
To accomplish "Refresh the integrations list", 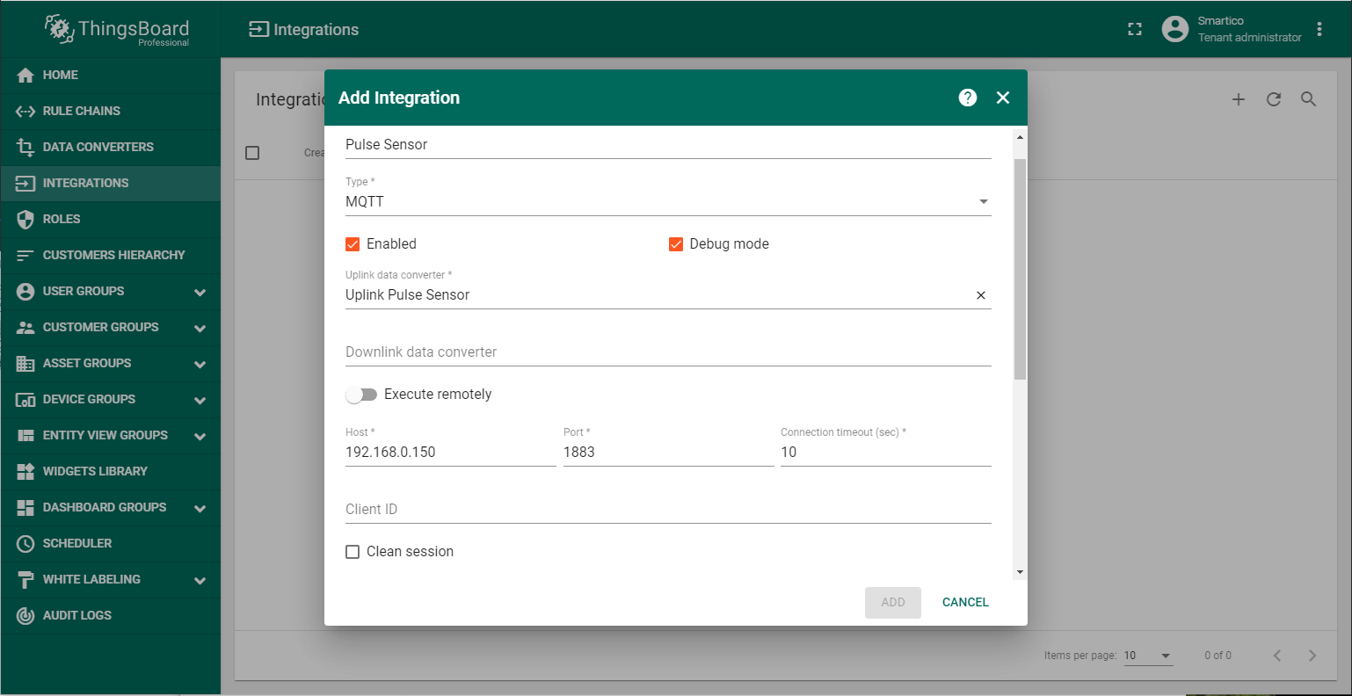I will (1273, 99).
